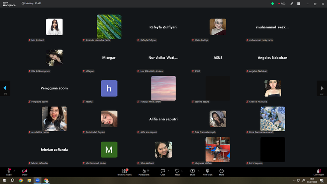Viewport: 327px width, 184px height.
Task: Click the Zoom Workplace logo
Action: 9,4
